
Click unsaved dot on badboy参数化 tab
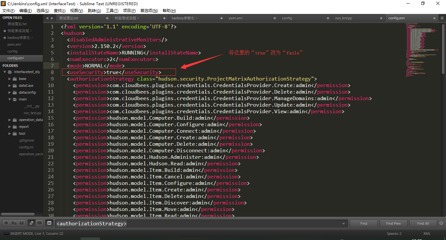point(222,18)
